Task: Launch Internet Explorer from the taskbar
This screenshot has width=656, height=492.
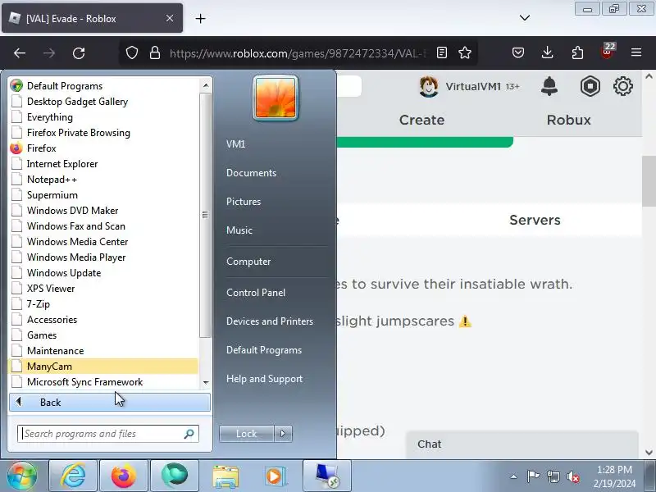Action: pyautogui.click(x=73, y=476)
